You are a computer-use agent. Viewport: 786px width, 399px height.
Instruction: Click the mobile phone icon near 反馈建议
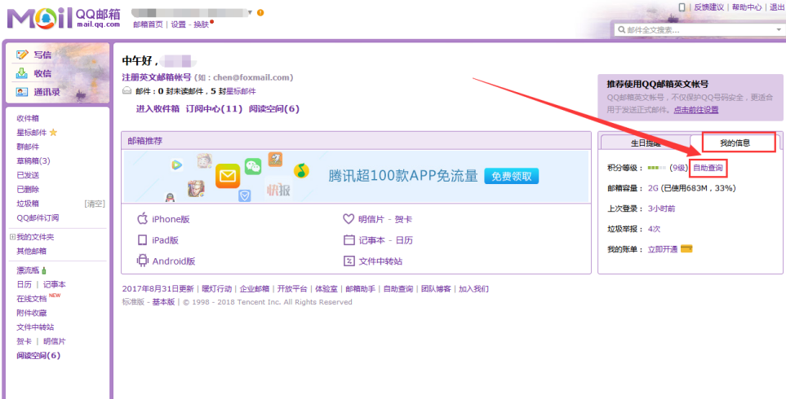pyautogui.click(x=682, y=7)
